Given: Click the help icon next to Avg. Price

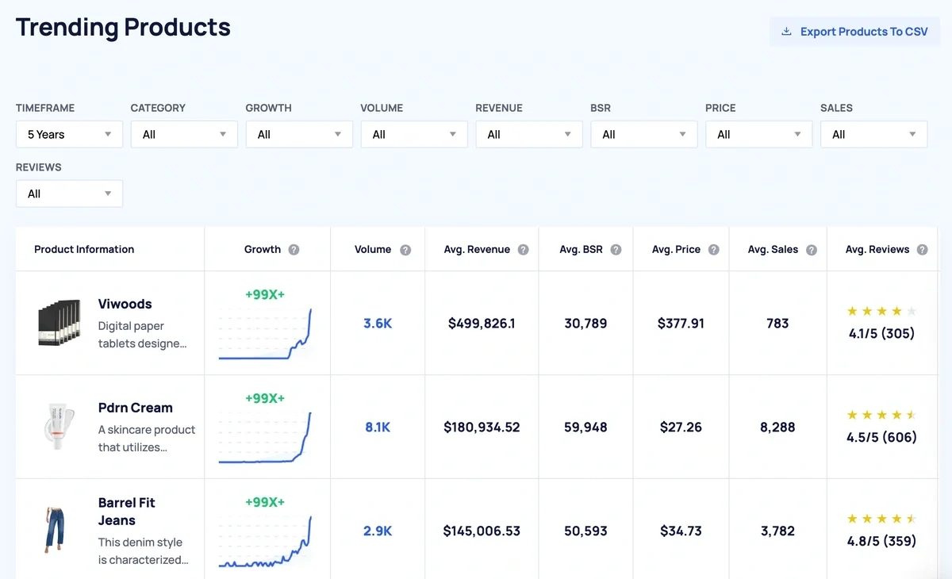Looking at the screenshot, I should (x=713, y=250).
